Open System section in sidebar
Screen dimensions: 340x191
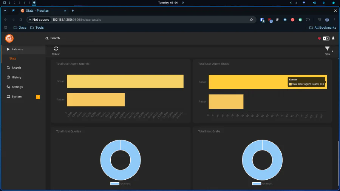pos(17,97)
